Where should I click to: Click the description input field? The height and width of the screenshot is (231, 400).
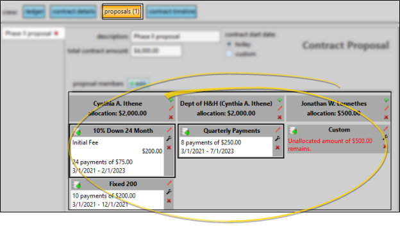tap(176, 37)
